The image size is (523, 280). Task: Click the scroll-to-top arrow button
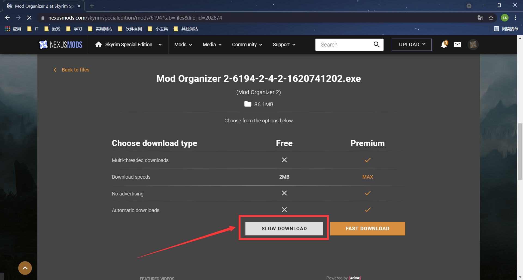[25, 268]
